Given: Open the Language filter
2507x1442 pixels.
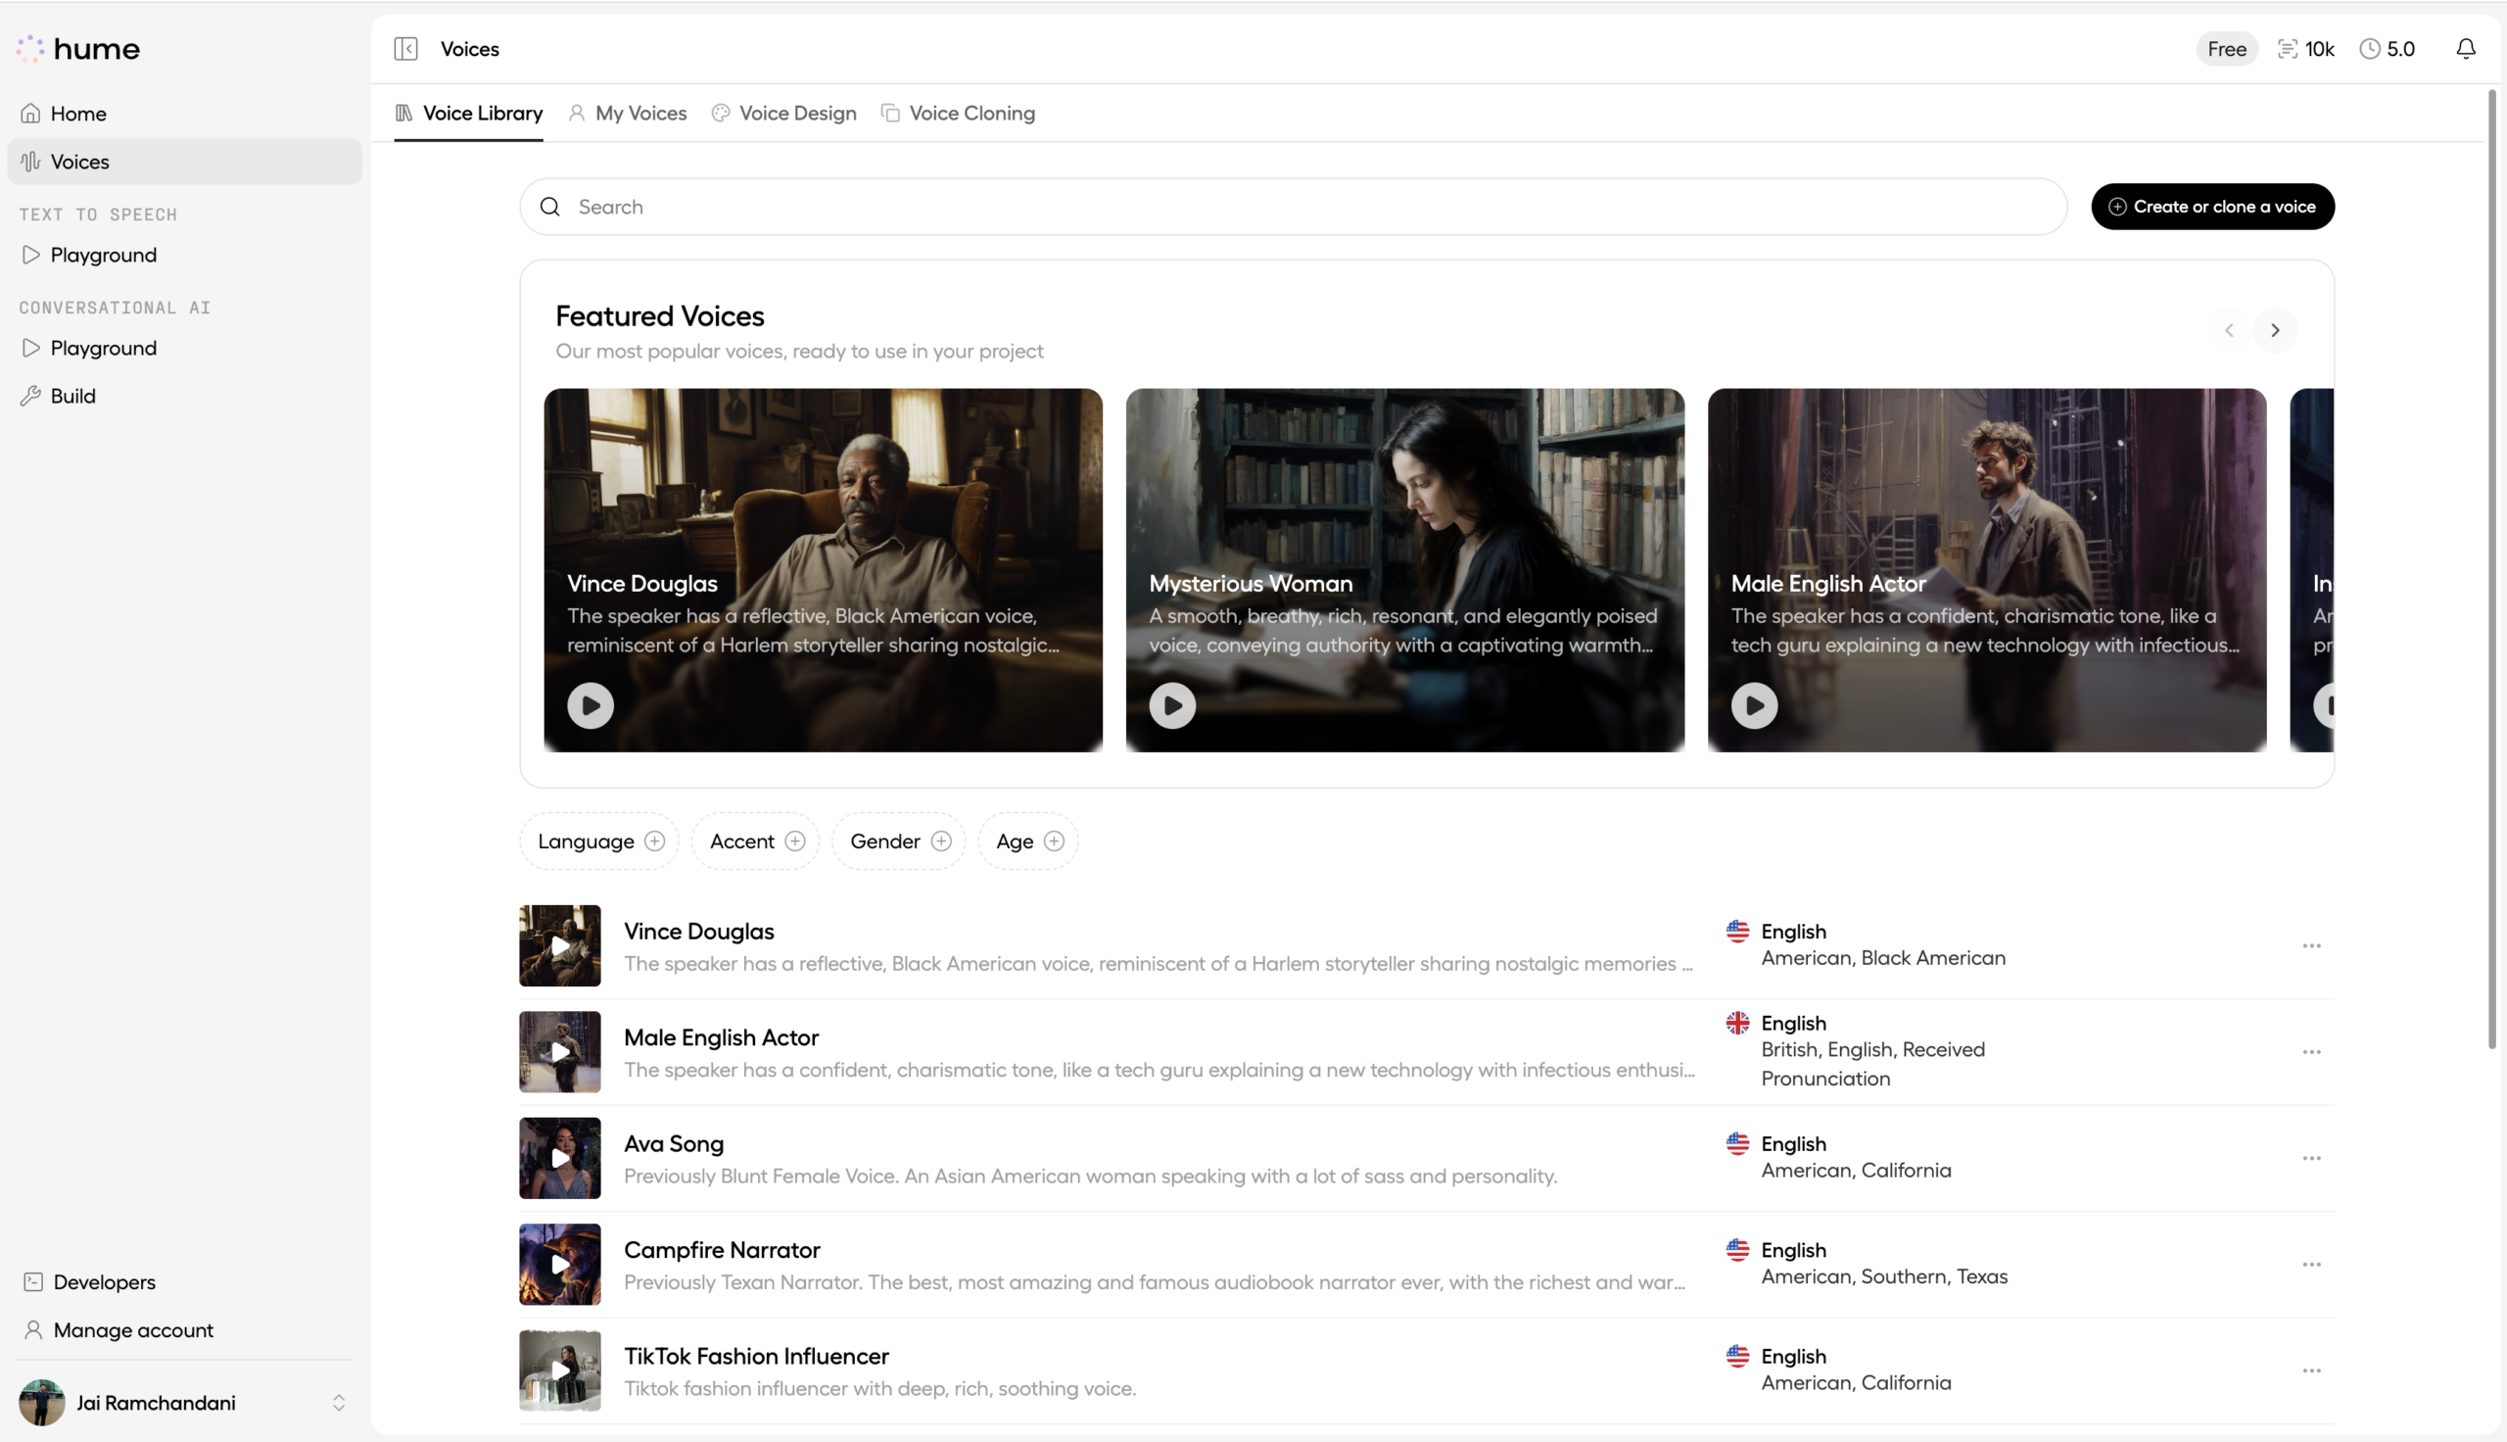Looking at the screenshot, I should click(x=599, y=841).
